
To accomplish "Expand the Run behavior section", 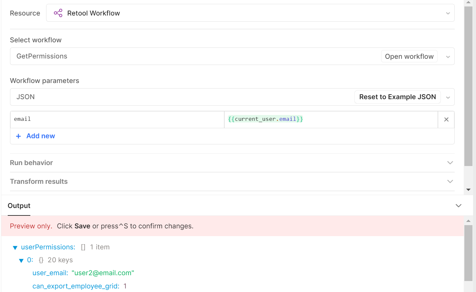I will pos(232,163).
